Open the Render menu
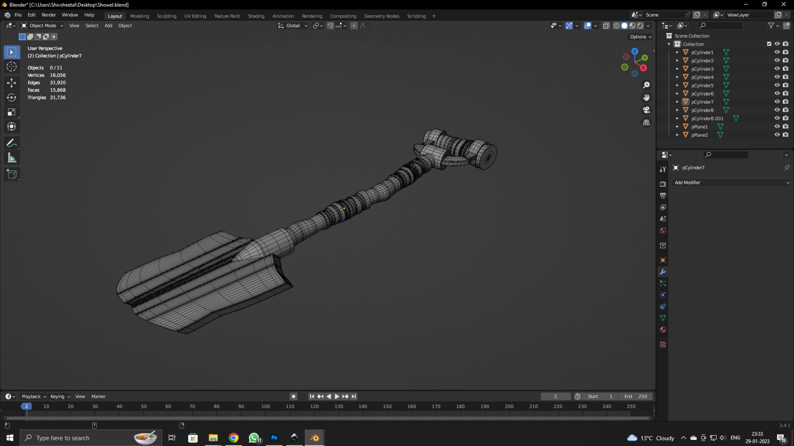Viewport: 794px width, 446px height. coord(49,15)
